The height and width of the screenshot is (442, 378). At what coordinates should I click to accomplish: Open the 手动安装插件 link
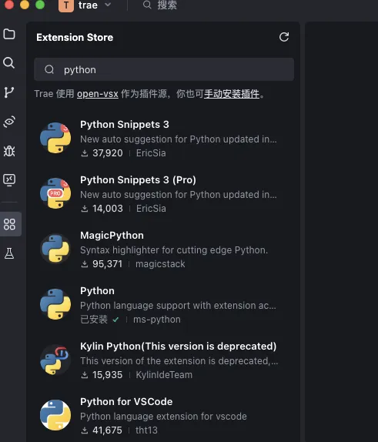coord(232,94)
